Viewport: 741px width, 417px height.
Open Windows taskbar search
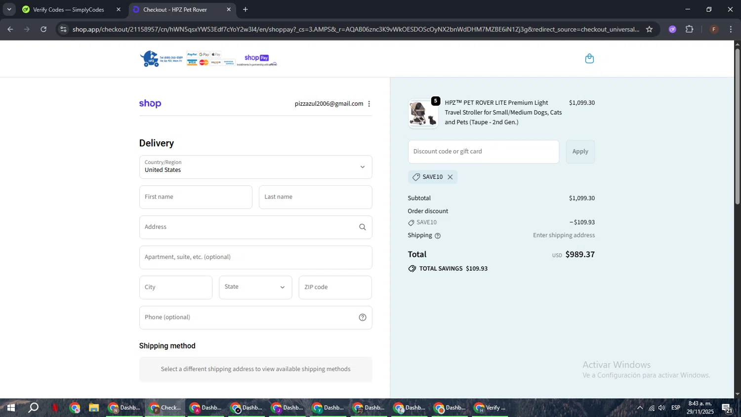34,408
